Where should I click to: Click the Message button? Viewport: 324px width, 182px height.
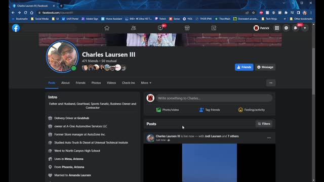click(265, 67)
